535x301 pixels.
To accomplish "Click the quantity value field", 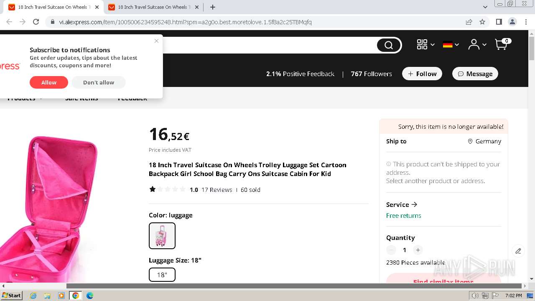I will pyautogui.click(x=404, y=250).
